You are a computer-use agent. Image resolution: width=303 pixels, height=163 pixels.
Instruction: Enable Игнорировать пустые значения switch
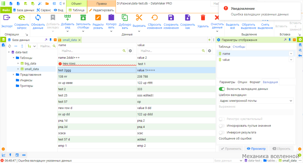point(222,126)
